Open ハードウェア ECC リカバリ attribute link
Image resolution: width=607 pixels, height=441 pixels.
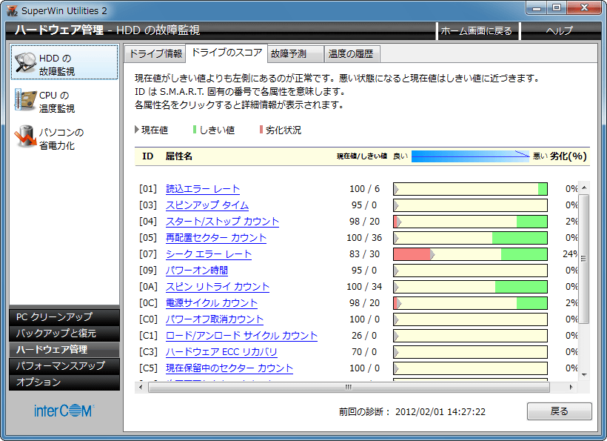(x=221, y=351)
